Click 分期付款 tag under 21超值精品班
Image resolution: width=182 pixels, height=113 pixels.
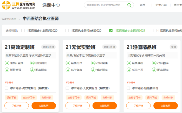pyautogui.click(x=168, y=97)
